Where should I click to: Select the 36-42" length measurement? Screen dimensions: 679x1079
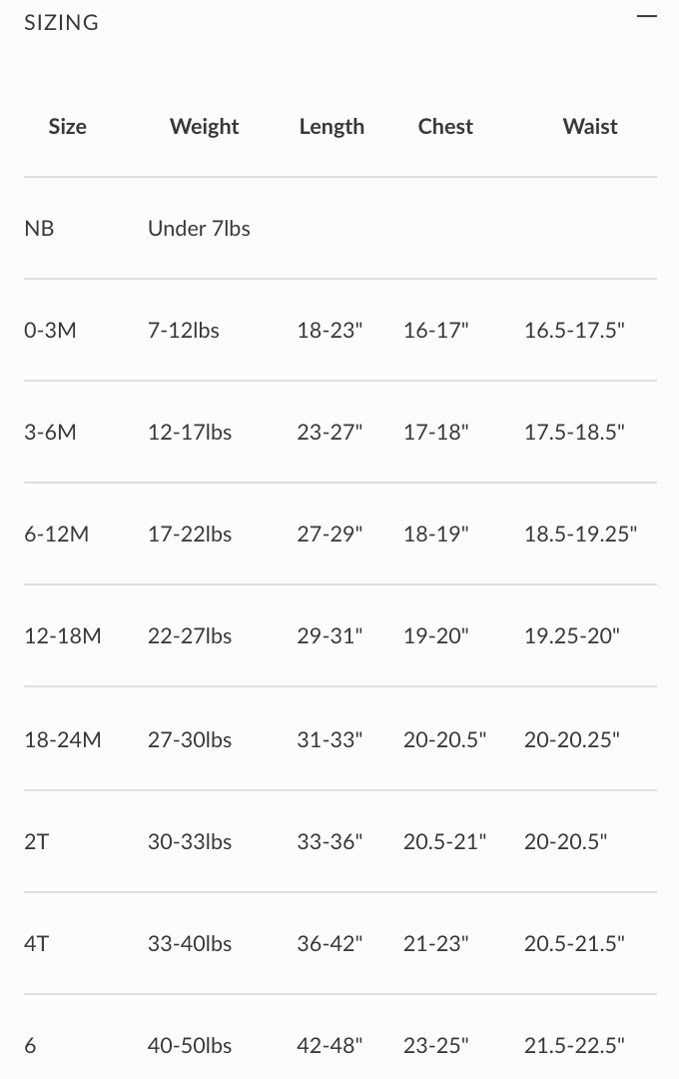point(330,944)
